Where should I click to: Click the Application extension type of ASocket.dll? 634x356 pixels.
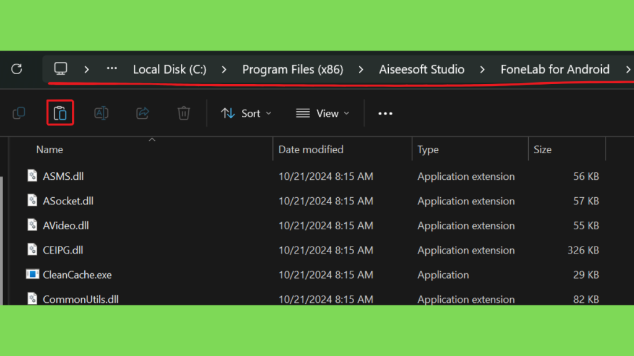[466, 201]
